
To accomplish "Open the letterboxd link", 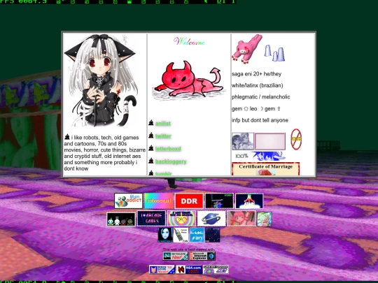I will click(168, 149).
